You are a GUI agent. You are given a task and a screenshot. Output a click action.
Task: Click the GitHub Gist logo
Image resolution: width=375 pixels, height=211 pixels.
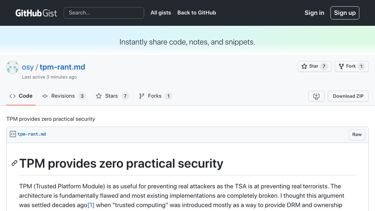(36, 13)
